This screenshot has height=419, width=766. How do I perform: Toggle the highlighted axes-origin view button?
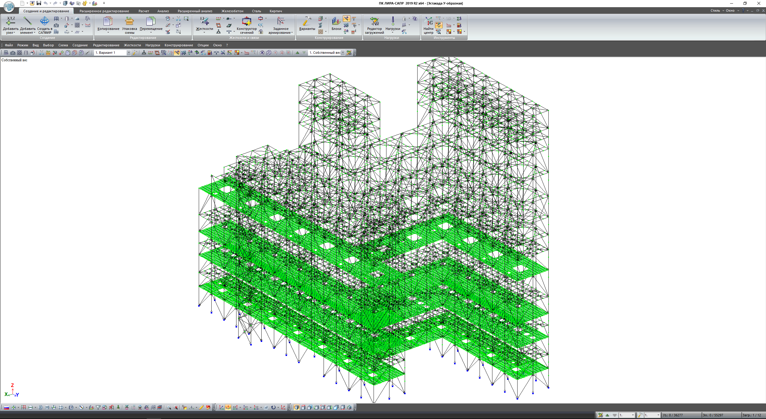coord(228,407)
